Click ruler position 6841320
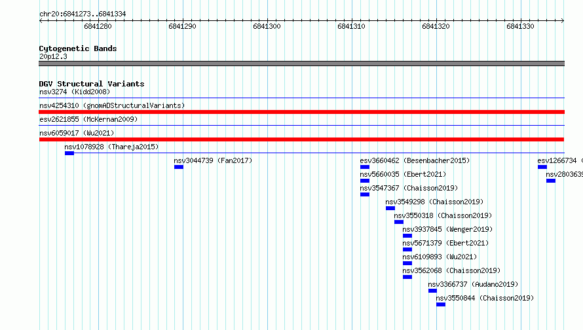 click(436, 26)
